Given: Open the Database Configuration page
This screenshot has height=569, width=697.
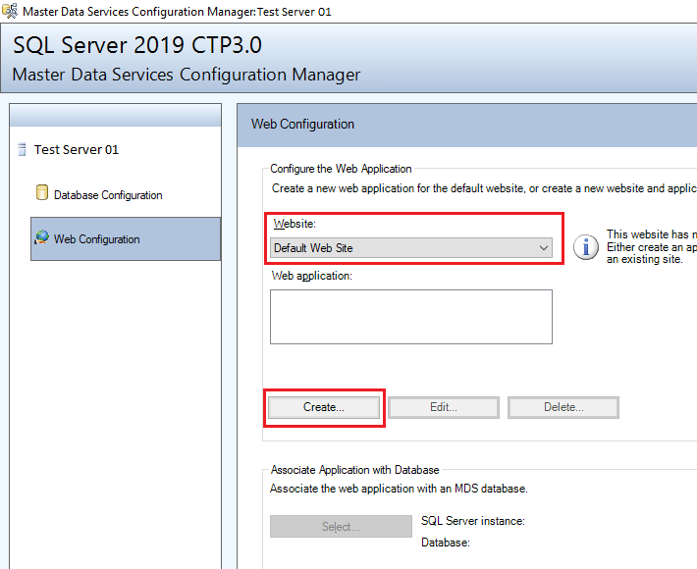Looking at the screenshot, I should (108, 195).
